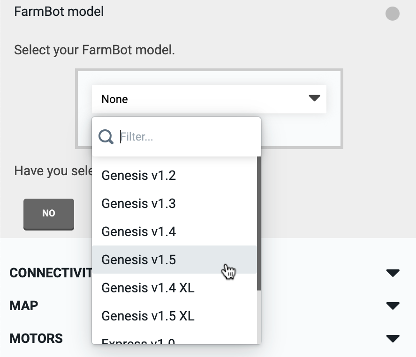Click the caret arrow on the None dropdown
Image resolution: width=416 pixels, height=357 pixels.
(314, 98)
